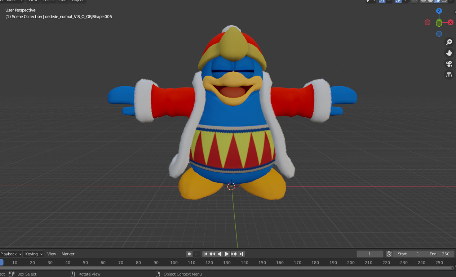Click the X axis on the navigation gizmo
The height and width of the screenshot is (277, 456).
coord(450,22)
